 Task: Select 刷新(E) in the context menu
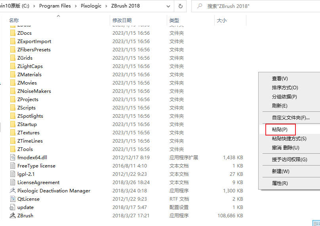coord(290,105)
